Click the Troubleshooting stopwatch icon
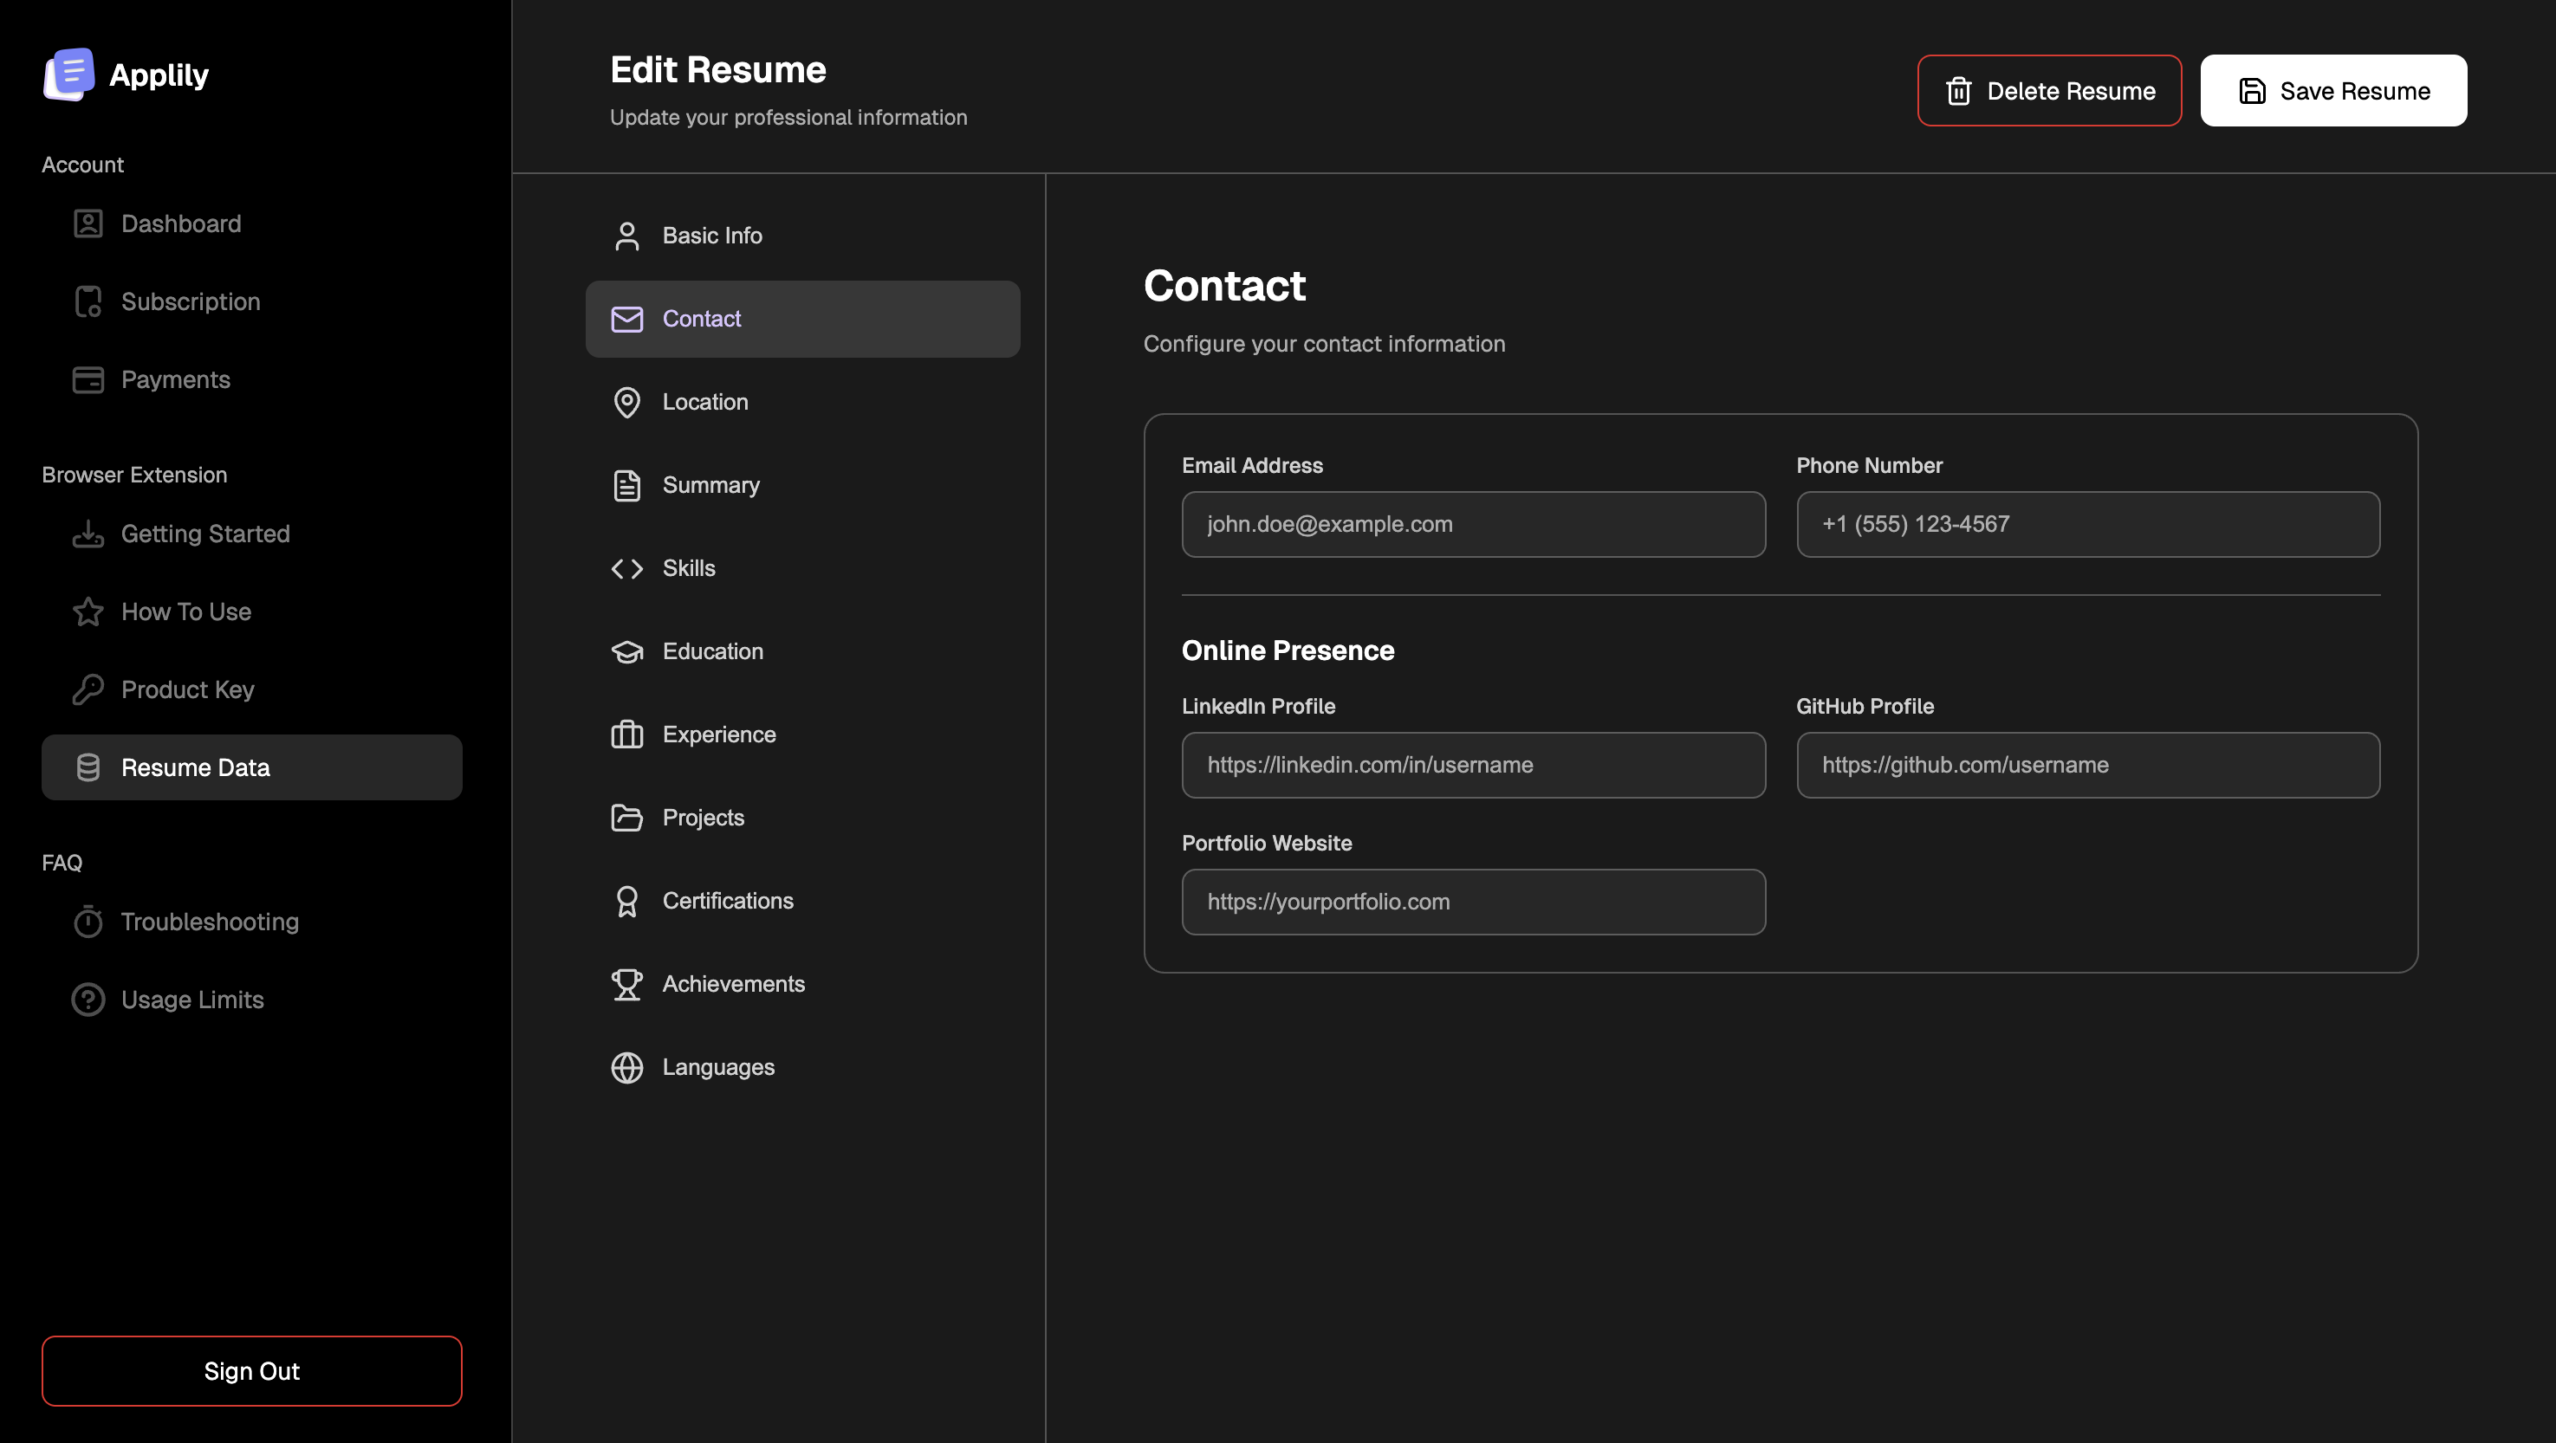Image resolution: width=2556 pixels, height=1443 pixels. pyautogui.click(x=88, y=922)
